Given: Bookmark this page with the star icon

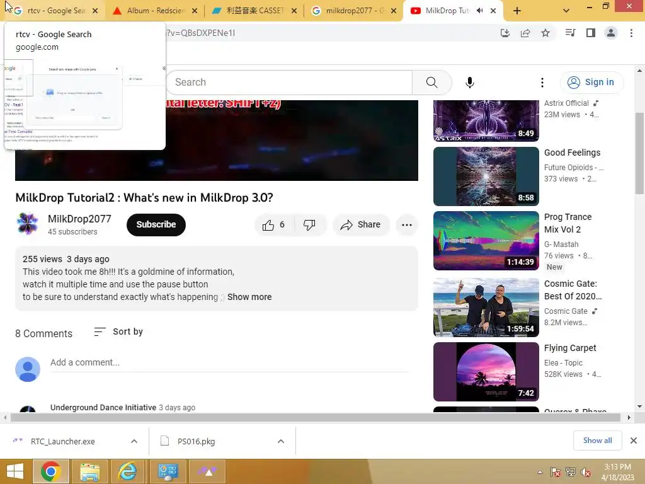Looking at the screenshot, I should [x=545, y=33].
